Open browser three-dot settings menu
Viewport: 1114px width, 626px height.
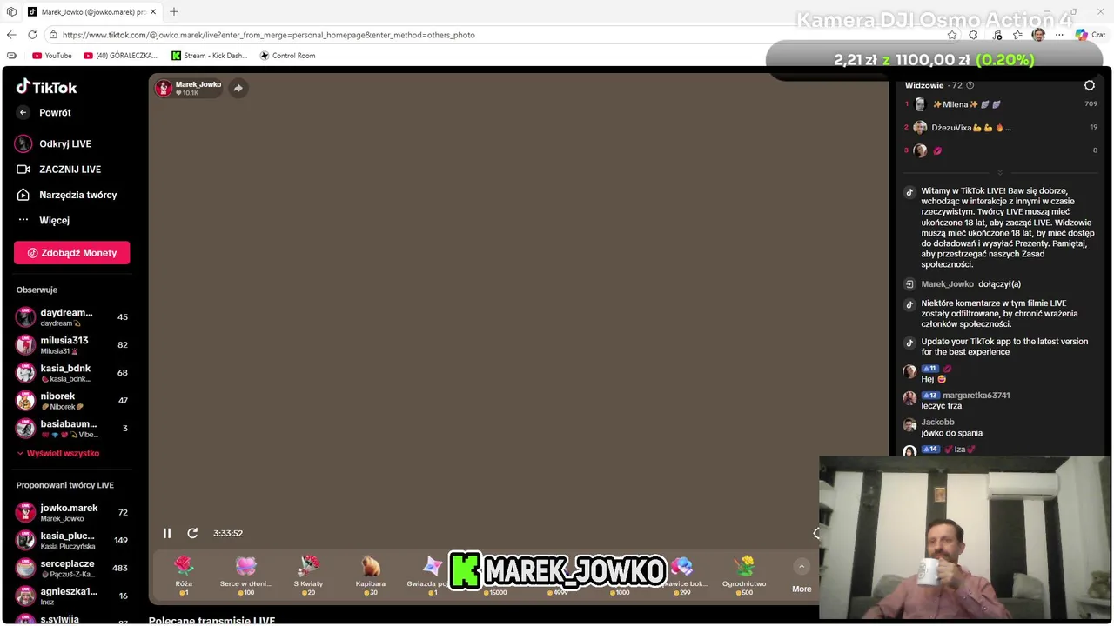(1059, 35)
